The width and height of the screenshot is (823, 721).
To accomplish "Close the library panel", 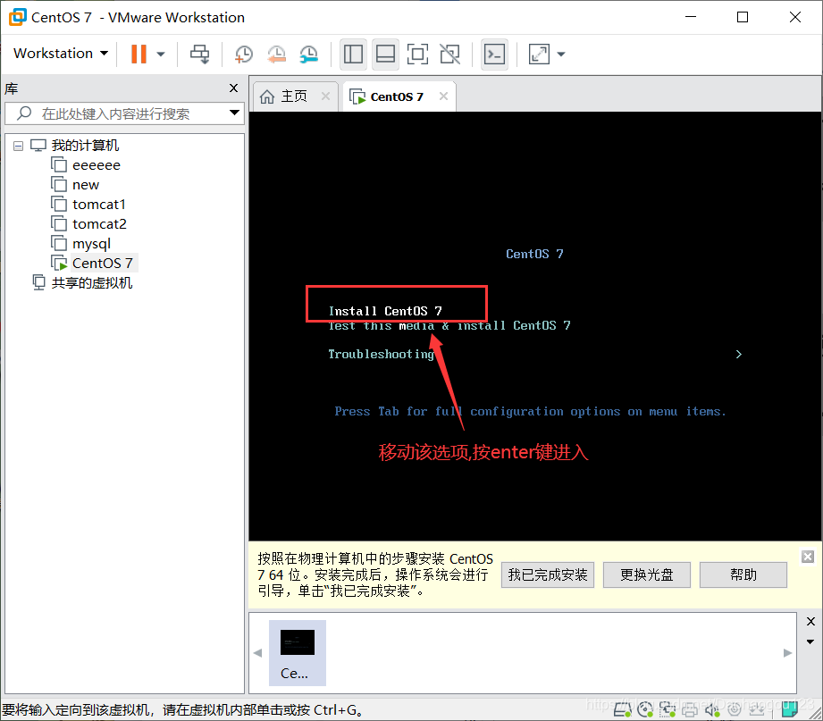I will coord(233,88).
